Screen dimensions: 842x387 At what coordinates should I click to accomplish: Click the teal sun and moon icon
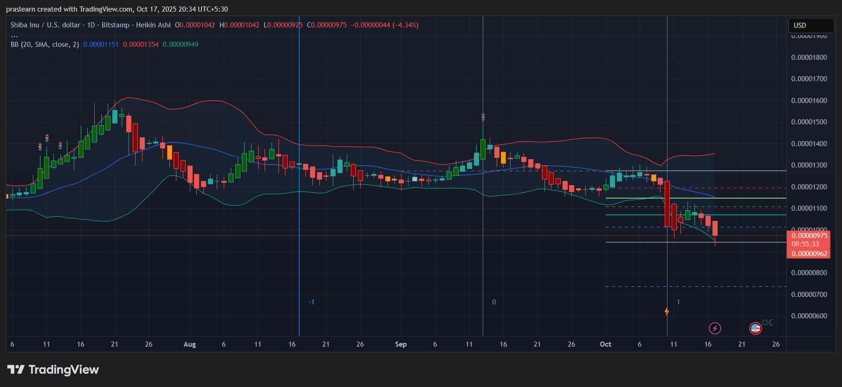(767, 322)
